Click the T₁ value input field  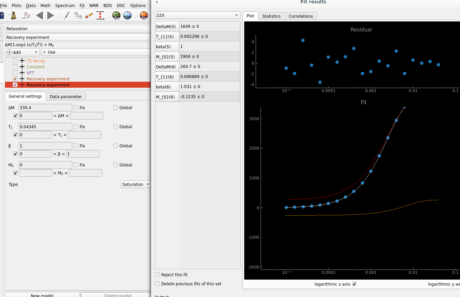(x=45, y=127)
